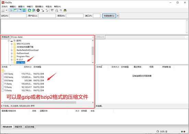Select the KwDownload folder icon
The image size is (189, 134).
pos(15,53)
